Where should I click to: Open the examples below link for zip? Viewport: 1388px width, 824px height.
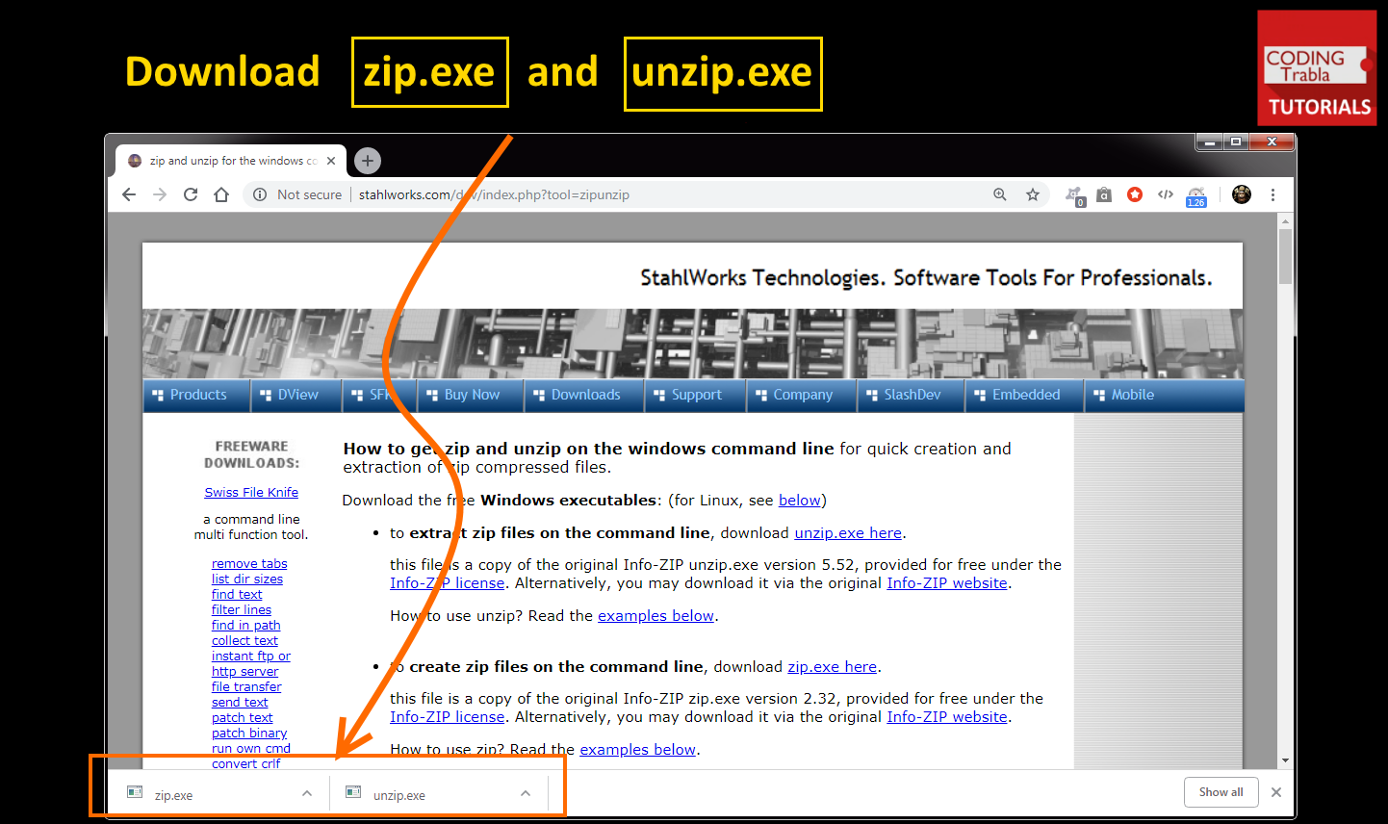click(x=637, y=749)
